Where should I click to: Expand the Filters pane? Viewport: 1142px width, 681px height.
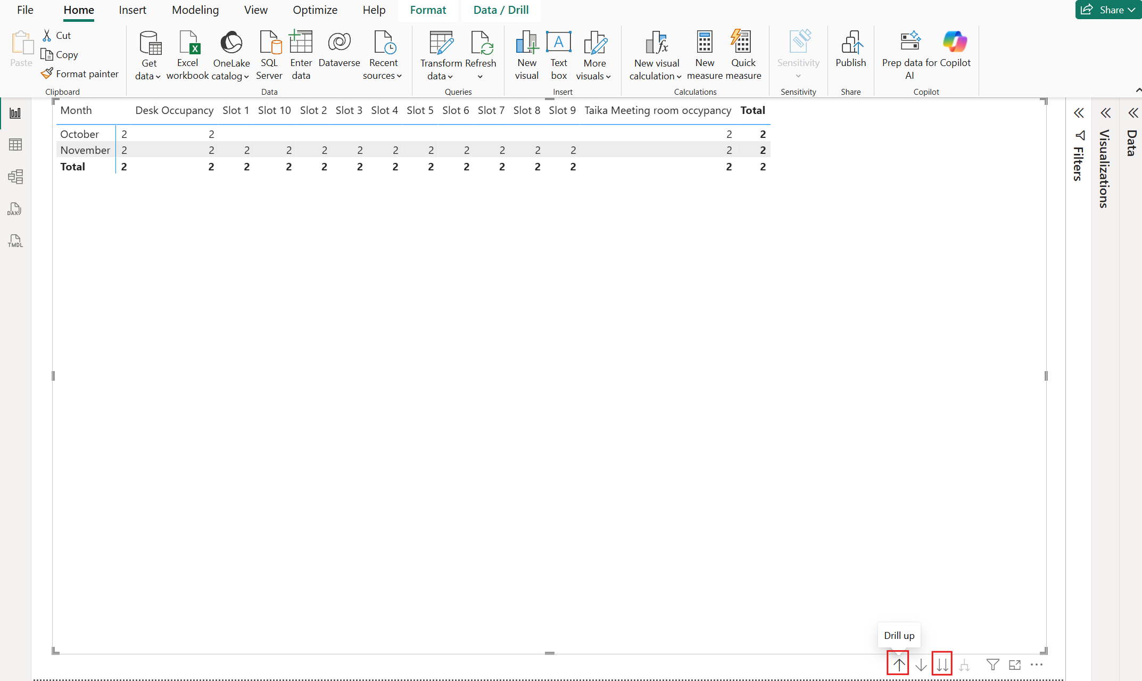click(1079, 113)
